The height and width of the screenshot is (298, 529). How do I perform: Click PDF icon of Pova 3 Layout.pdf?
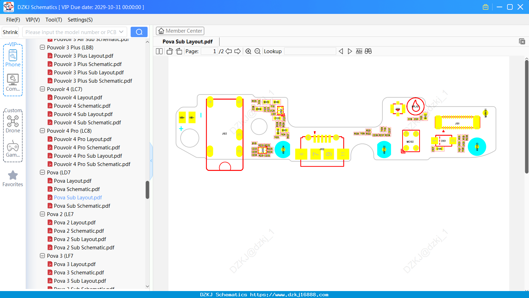tap(50, 264)
